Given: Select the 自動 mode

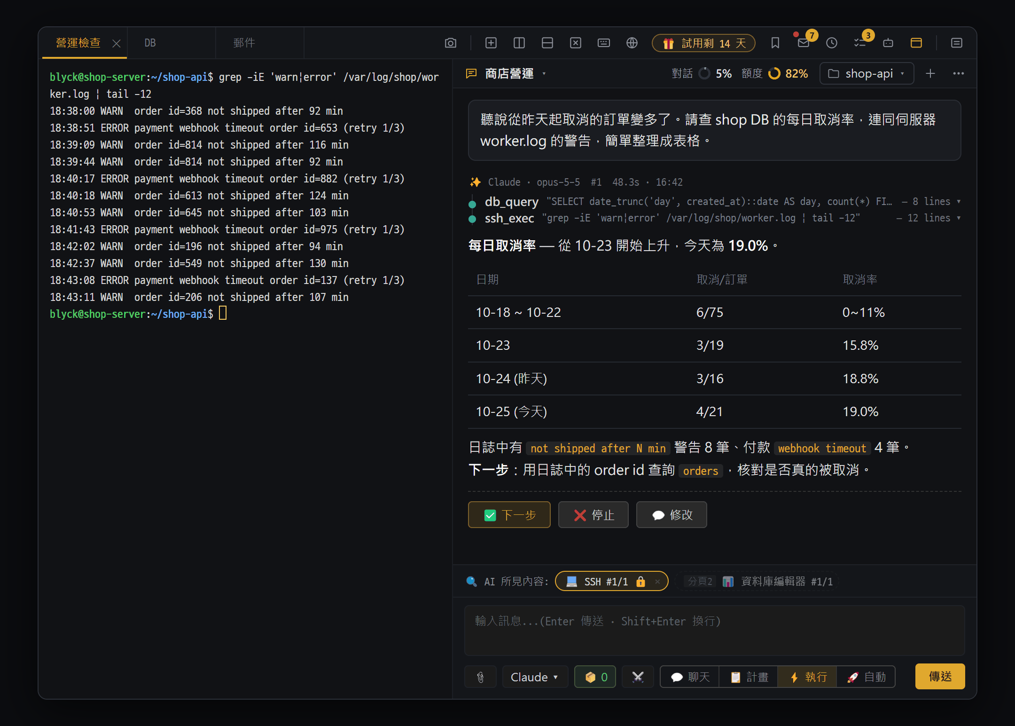Looking at the screenshot, I should (866, 677).
